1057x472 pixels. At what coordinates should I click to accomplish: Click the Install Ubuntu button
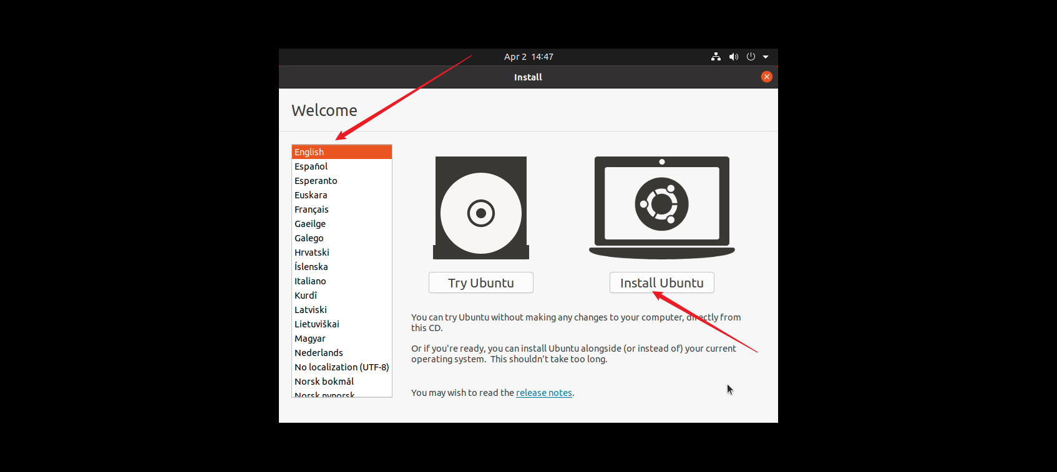(x=662, y=282)
